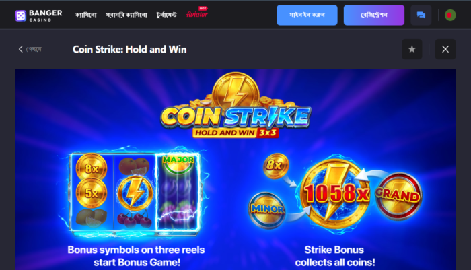Click the 1058x strike bonus coin

tap(335, 193)
